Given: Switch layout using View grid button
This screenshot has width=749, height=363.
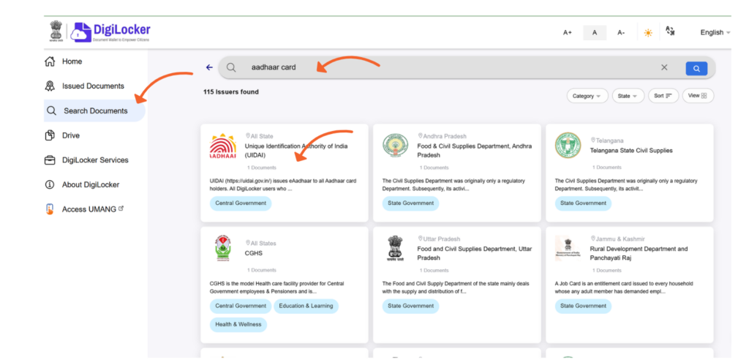Looking at the screenshot, I should [698, 96].
